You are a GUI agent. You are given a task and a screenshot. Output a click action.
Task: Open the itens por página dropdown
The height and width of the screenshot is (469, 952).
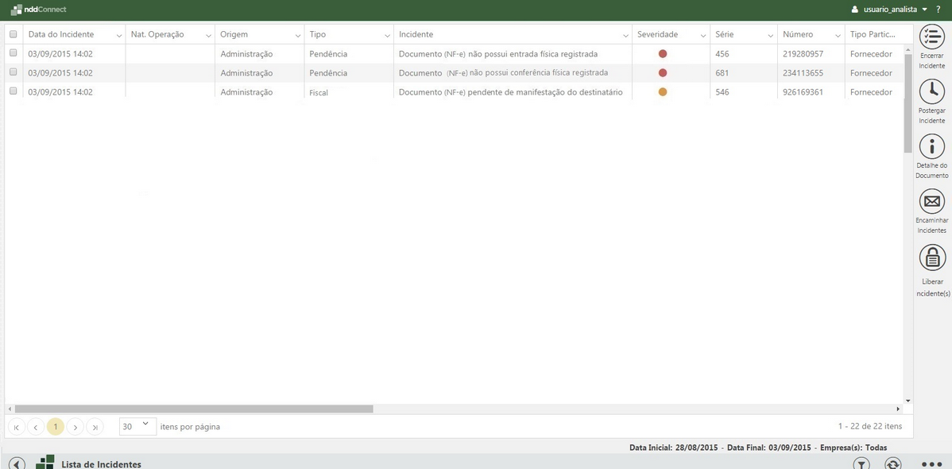[x=137, y=425]
